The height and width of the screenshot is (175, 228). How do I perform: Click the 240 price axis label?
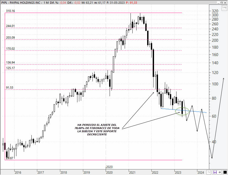pyautogui.click(x=215, y=29)
